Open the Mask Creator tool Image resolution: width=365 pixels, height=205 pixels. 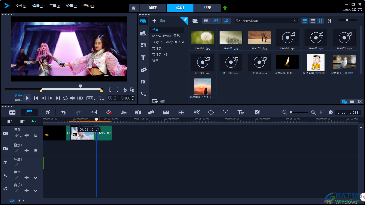point(211,112)
